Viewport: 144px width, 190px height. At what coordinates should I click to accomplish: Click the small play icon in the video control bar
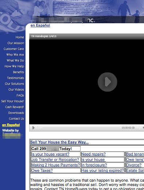click(x=34, y=128)
